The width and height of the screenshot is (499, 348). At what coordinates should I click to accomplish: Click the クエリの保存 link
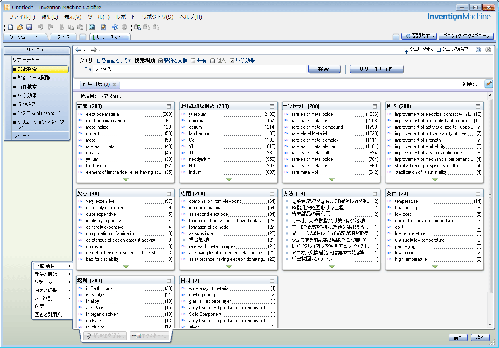455,50
